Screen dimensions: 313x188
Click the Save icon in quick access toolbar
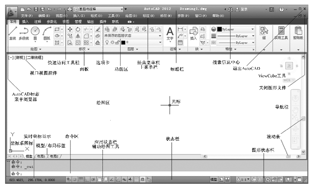coord(36,9)
